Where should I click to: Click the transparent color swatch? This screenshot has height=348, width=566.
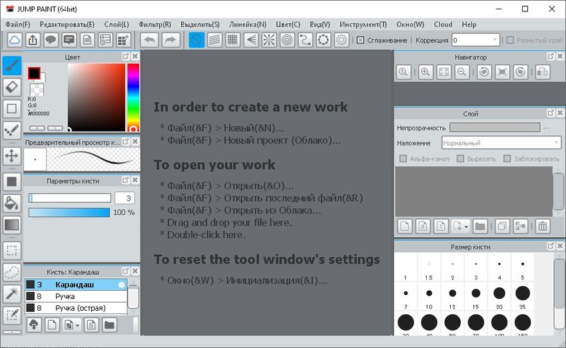coord(37,90)
